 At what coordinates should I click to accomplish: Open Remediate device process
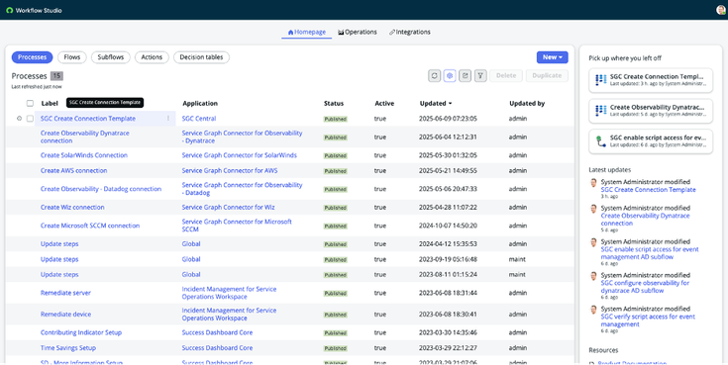click(x=65, y=314)
